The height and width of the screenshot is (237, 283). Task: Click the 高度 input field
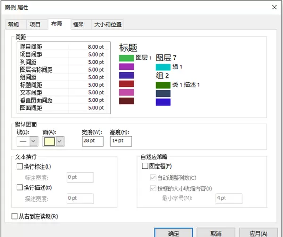(x=120, y=141)
